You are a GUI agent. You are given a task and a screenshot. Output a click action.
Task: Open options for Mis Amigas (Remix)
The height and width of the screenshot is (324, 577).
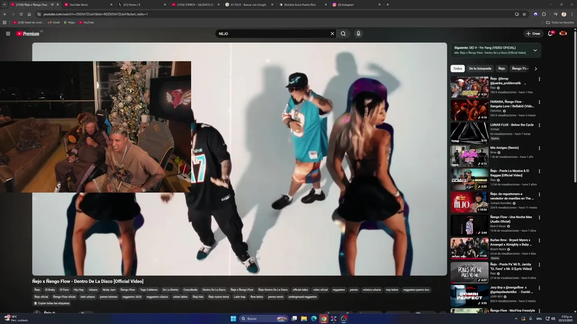point(539,148)
